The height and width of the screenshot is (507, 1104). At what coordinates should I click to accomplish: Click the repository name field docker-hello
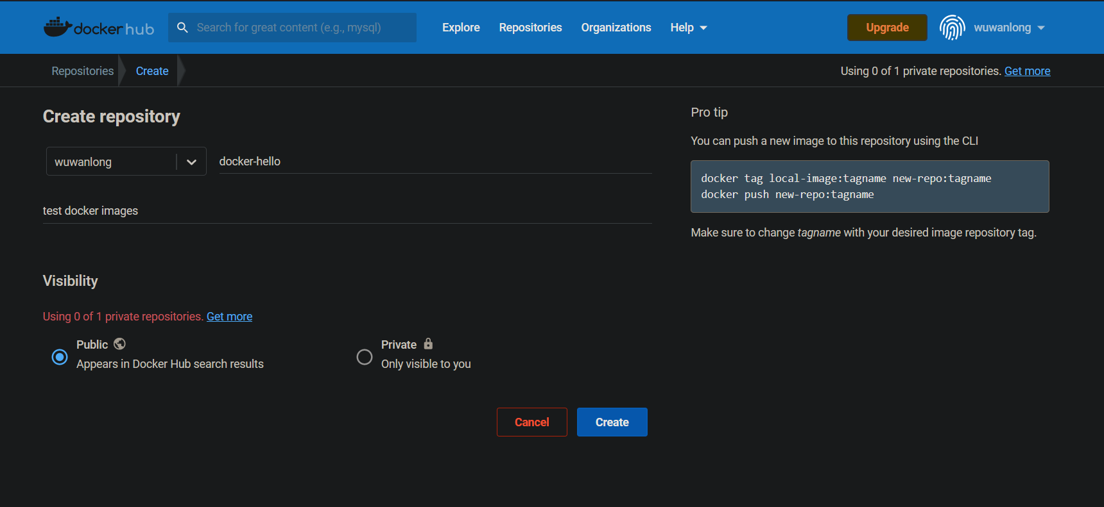(435, 162)
